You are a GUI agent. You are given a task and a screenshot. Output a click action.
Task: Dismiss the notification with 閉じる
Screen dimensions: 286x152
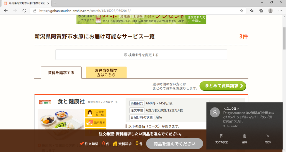click(x=268, y=139)
